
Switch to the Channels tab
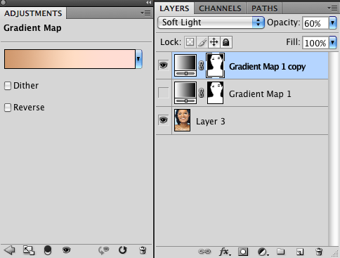click(x=220, y=8)
